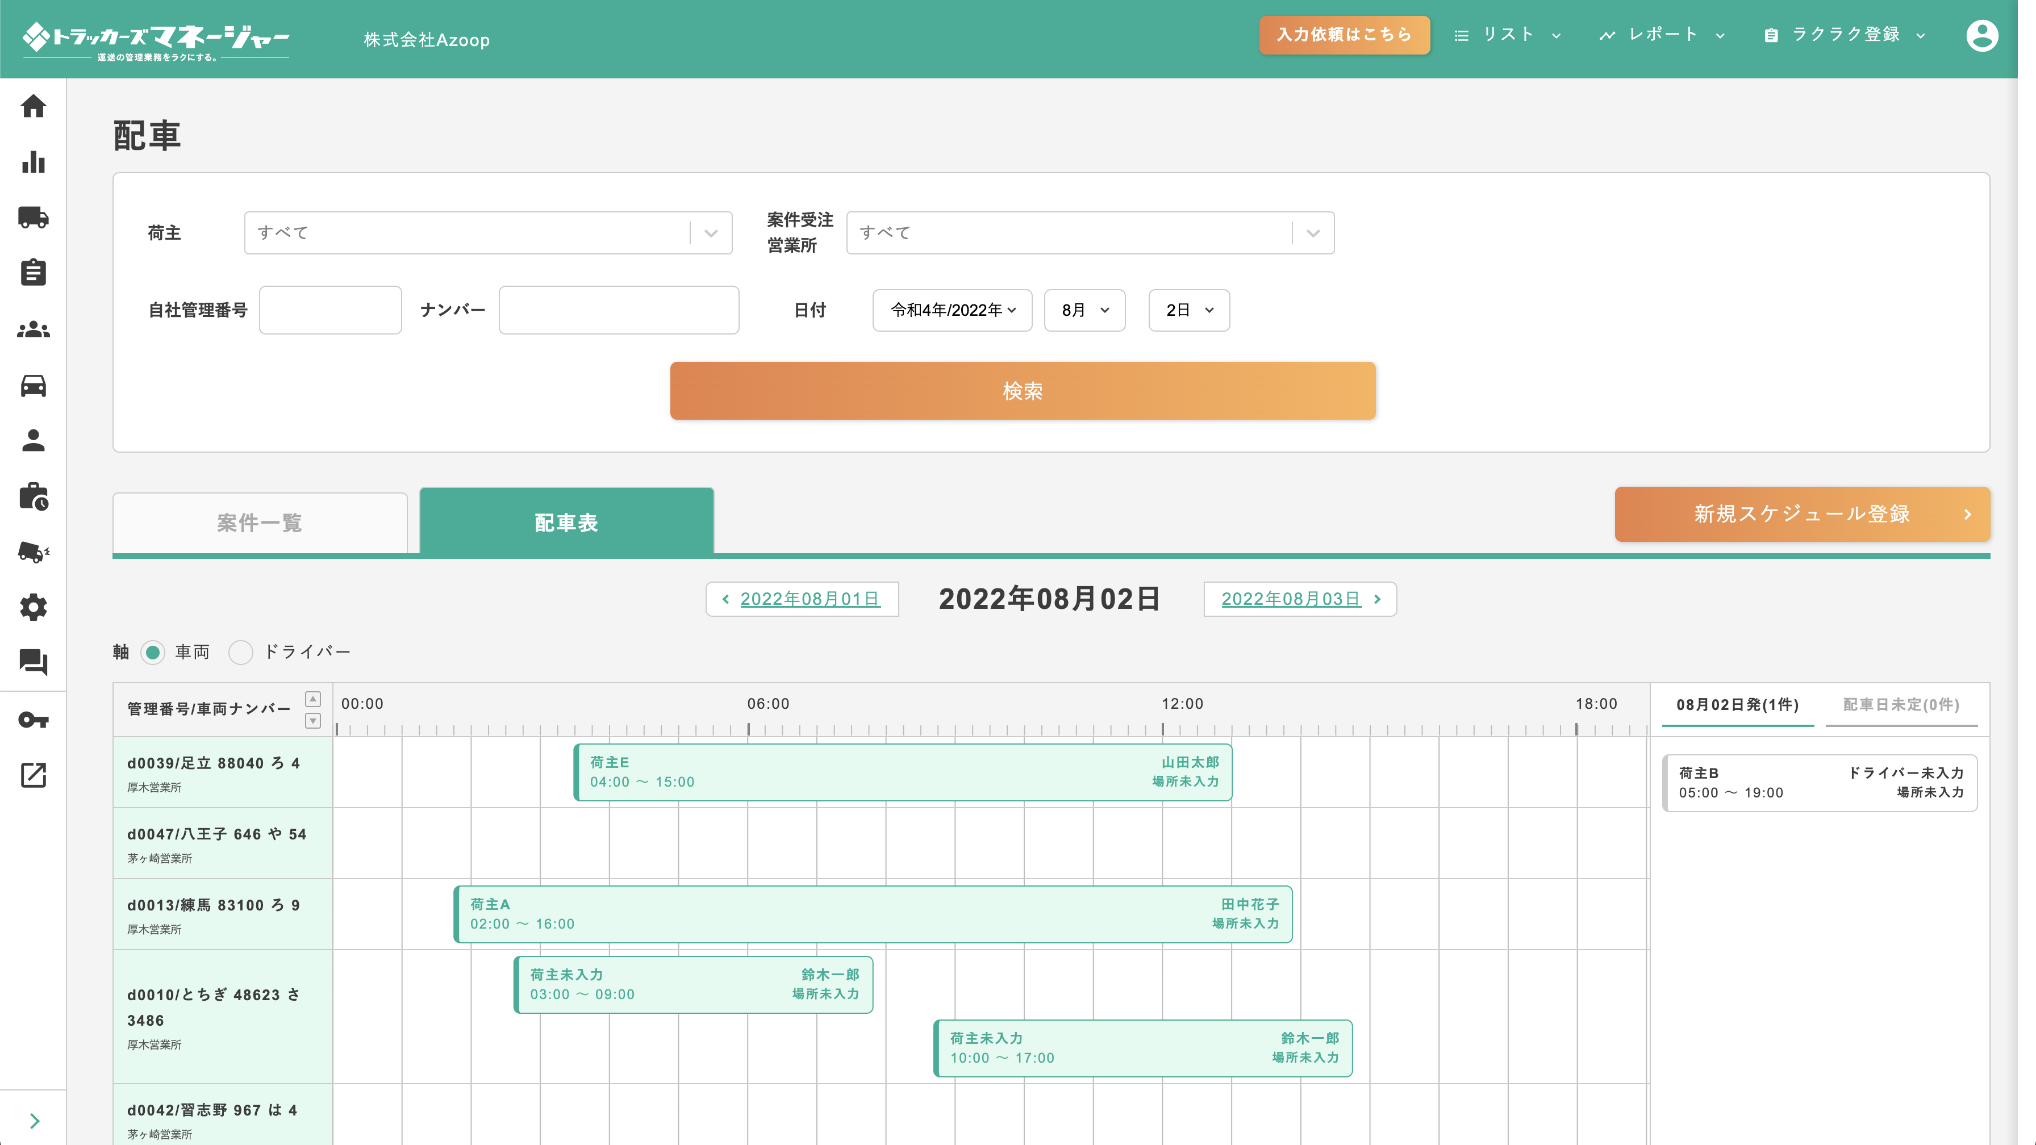Open the settings gear icon
Image resolution: width=2036 pixels, height=1145 pixels.
(33, 608)
